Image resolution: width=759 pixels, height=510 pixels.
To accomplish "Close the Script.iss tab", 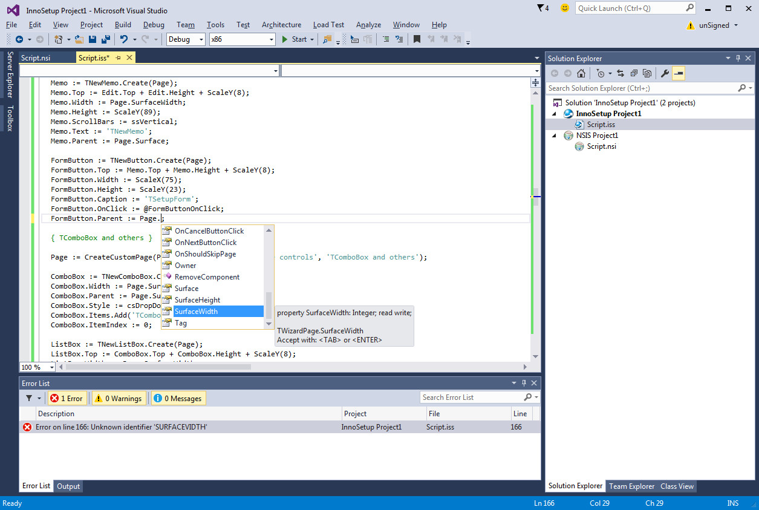I will point(129,58).
